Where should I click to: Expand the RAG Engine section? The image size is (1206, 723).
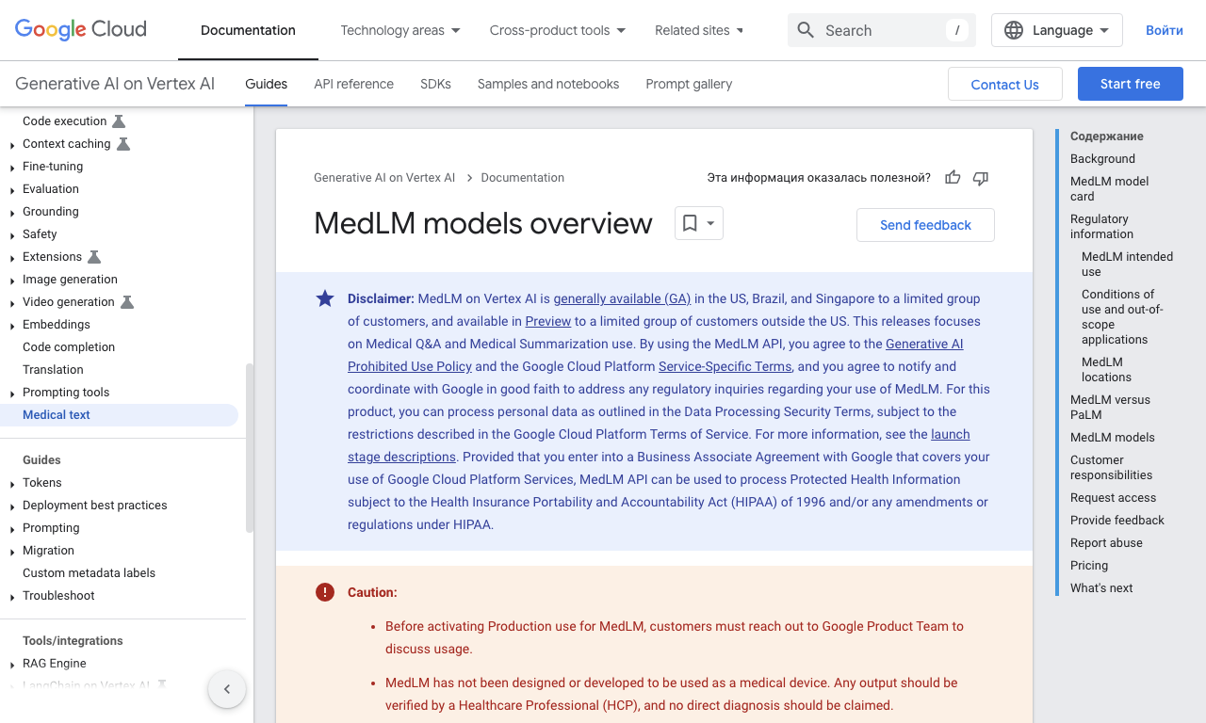pos(12,665)
